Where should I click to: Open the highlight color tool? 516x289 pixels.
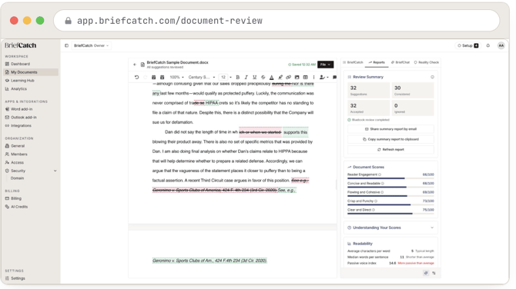pos(280,77)
